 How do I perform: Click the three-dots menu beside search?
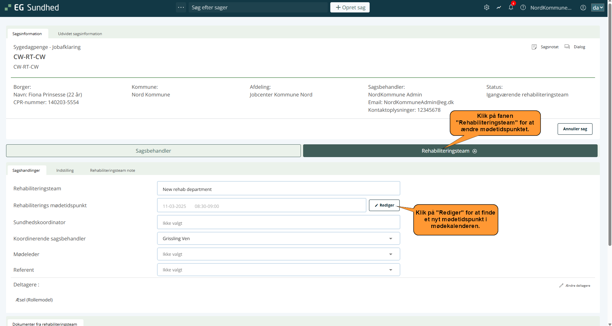coord(181,7)
